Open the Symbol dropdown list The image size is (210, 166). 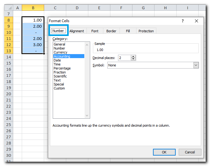click(x=196, y=65)
